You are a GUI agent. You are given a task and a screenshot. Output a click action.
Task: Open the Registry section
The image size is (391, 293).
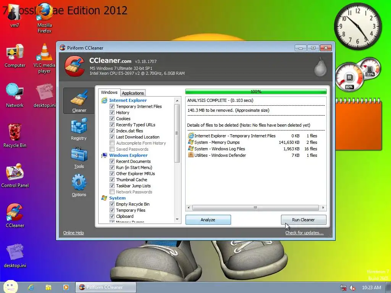(x=79, y=129)
